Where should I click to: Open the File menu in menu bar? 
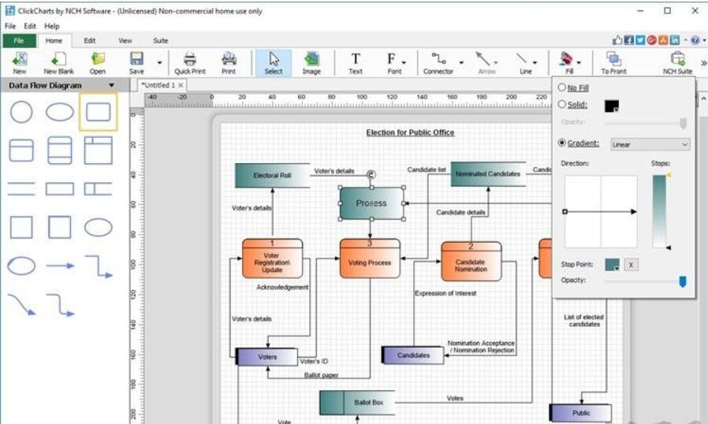pyautogui.click(x=10, y=26)
